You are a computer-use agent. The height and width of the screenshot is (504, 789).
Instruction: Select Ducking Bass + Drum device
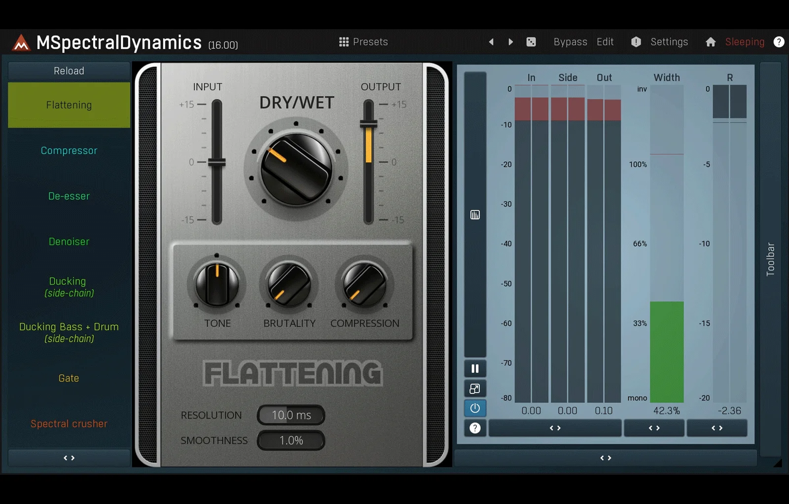point(69,332)
